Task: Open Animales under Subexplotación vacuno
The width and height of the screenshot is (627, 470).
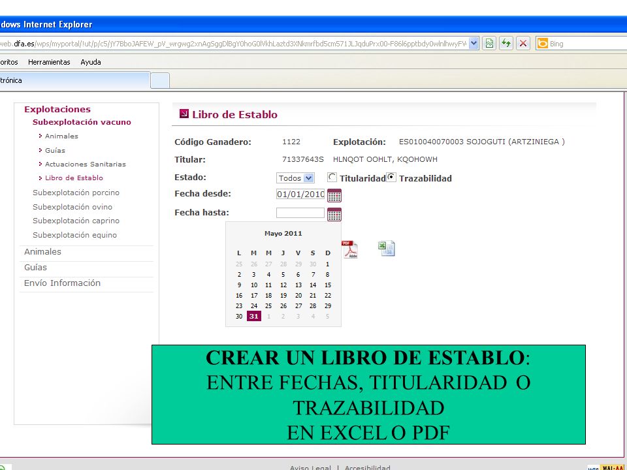Action: (x=61, y=136)
